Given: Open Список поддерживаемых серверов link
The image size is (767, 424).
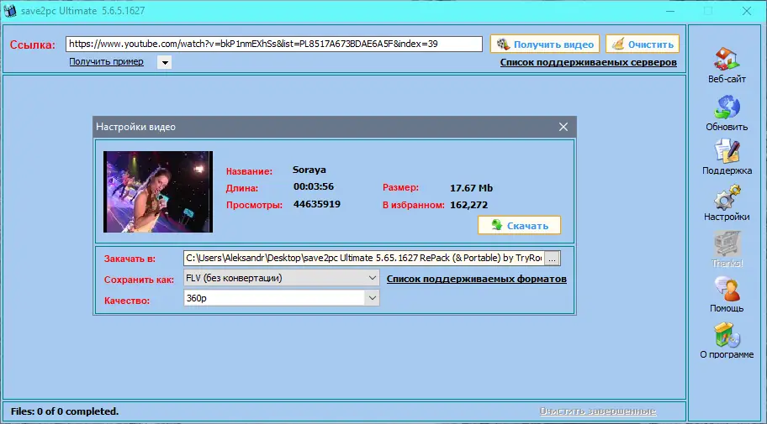Looking at the screenshot, I should (589, 62).
